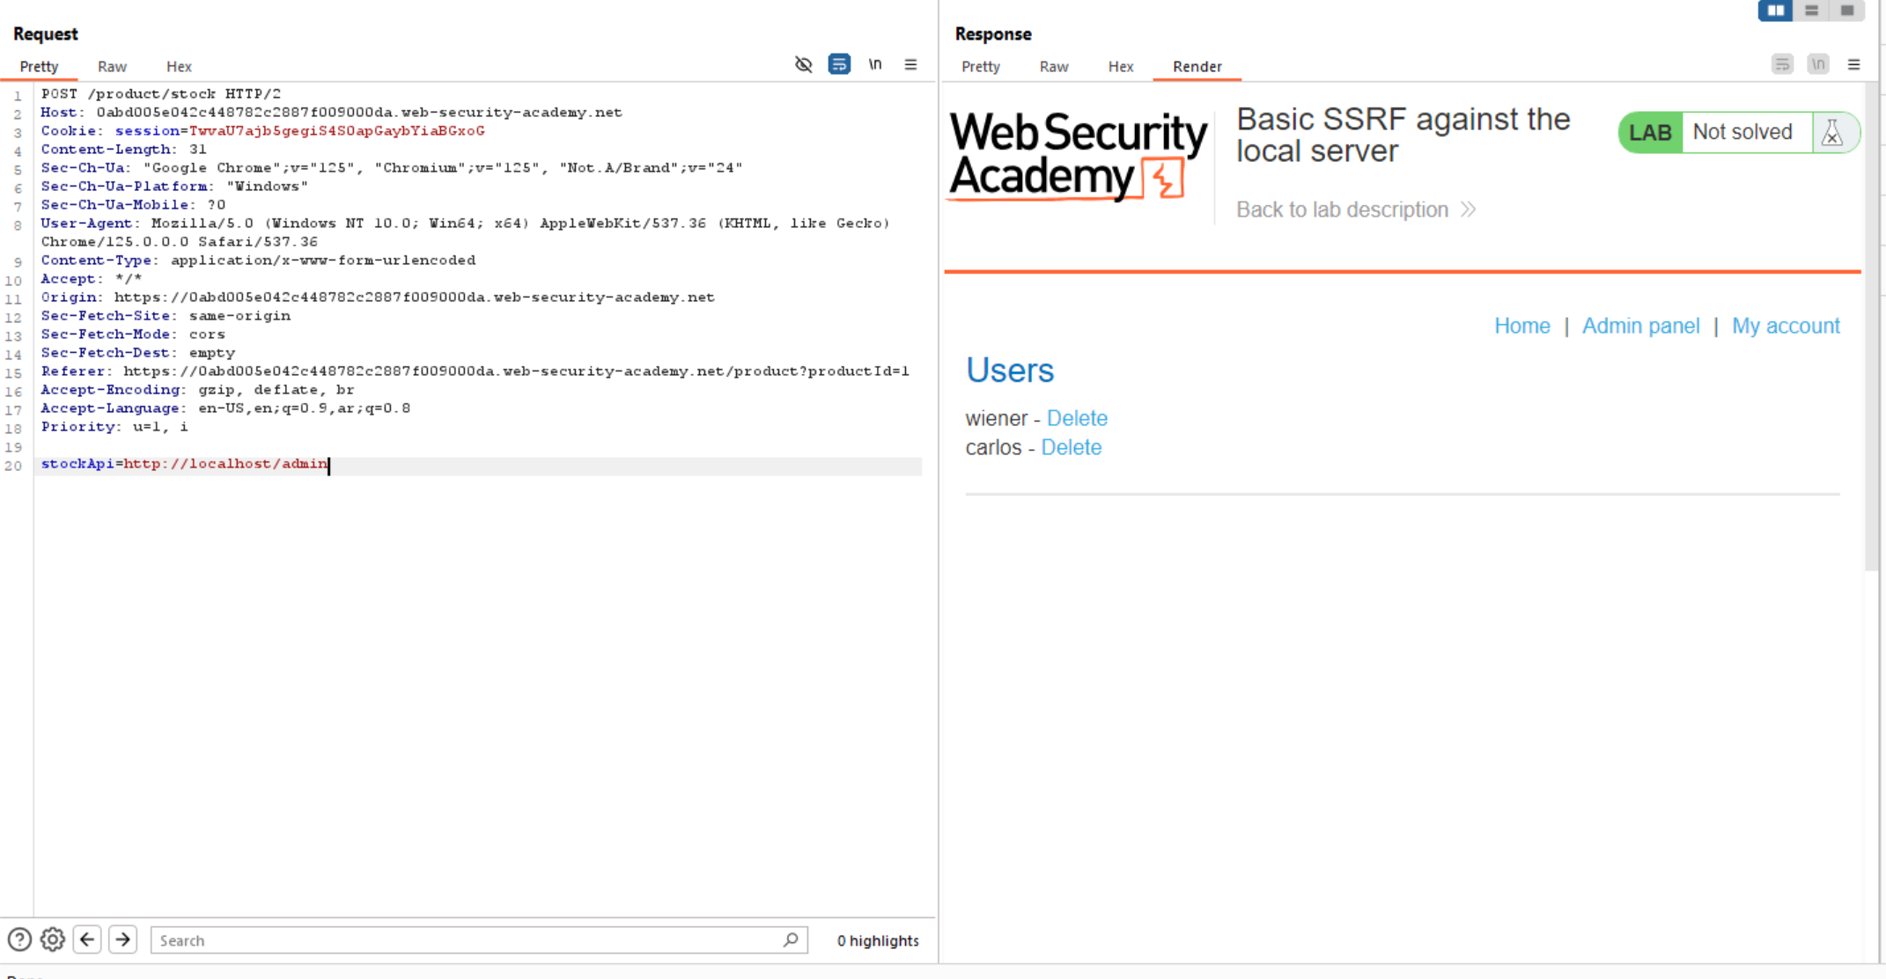
Task: Click the Users heading
Action: pos(1010,371)
